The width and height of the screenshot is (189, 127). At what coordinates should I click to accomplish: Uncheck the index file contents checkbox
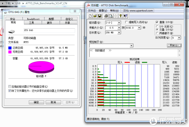point(9,91)
